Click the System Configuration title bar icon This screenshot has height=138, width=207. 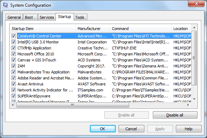pyautogui.click(x=6, y=5)
